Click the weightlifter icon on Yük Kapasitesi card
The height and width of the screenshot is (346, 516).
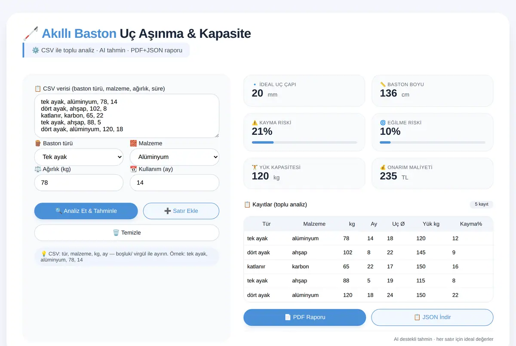click(255, 167)
